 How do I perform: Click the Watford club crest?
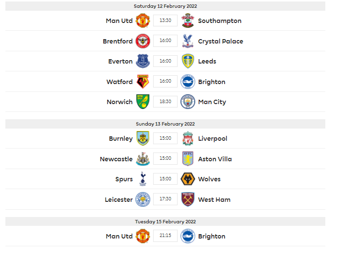(x=143, y=82)
